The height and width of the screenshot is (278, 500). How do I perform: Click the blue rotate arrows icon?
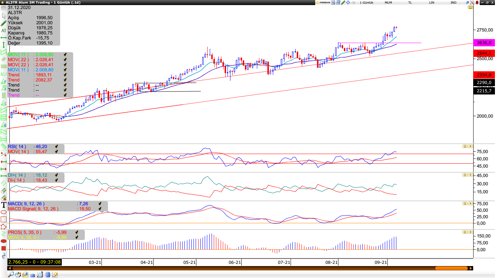[x=4, y=256]
